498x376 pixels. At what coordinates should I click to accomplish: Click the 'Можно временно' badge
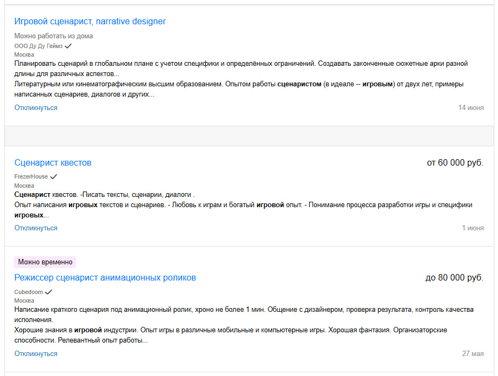[x=45, y=262]
